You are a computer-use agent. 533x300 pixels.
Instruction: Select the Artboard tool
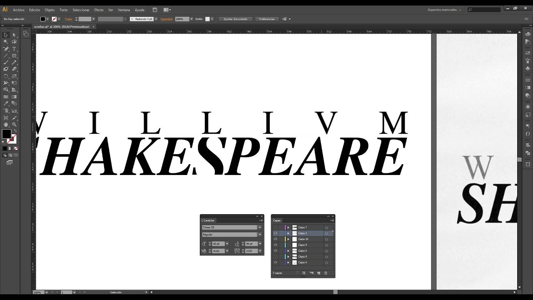pyautogui.click(x=6, y=117)
